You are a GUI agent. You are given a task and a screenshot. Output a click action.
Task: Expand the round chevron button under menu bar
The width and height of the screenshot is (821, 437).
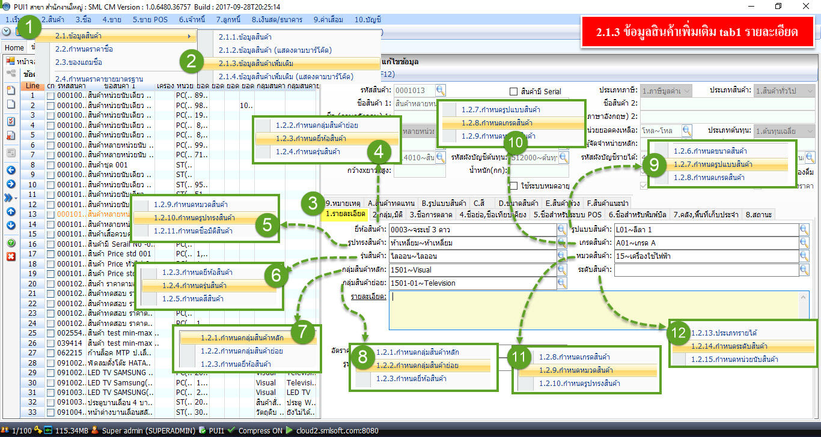pyautogui.click(x=7, y=31)
